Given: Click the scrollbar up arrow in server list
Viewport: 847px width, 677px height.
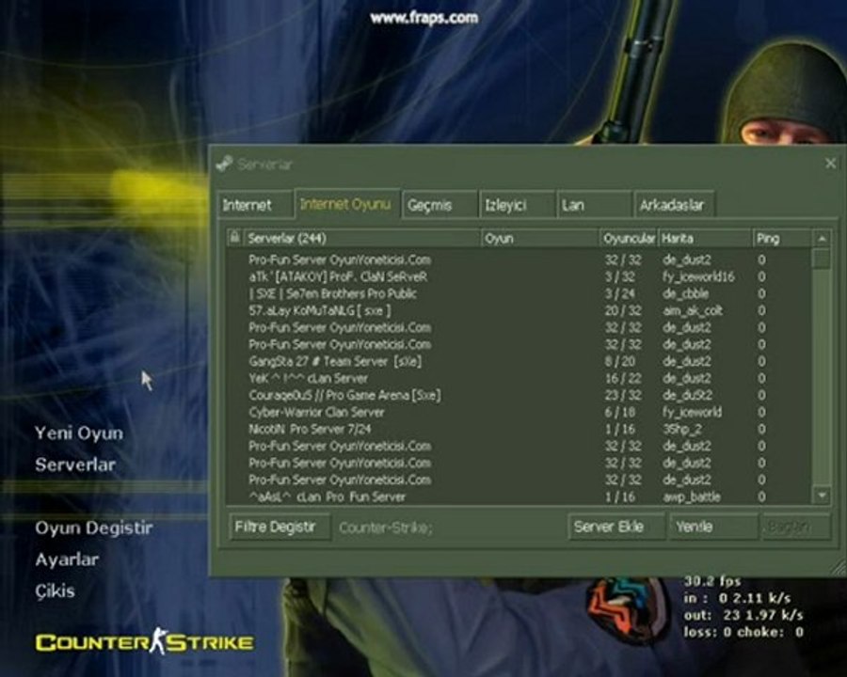Looking at the screenshot, I should point(822,238).
